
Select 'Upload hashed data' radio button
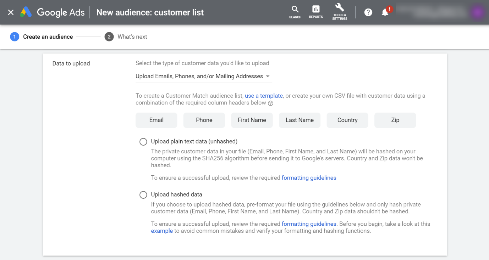(x=143, y=195)
